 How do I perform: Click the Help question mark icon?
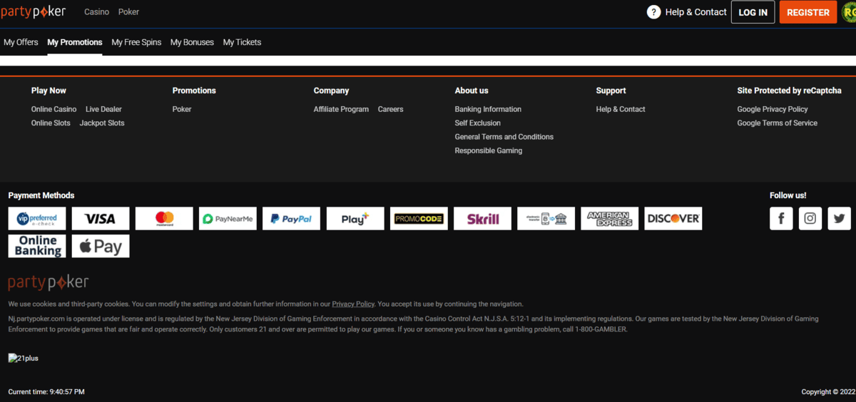(x=653, y=12)
